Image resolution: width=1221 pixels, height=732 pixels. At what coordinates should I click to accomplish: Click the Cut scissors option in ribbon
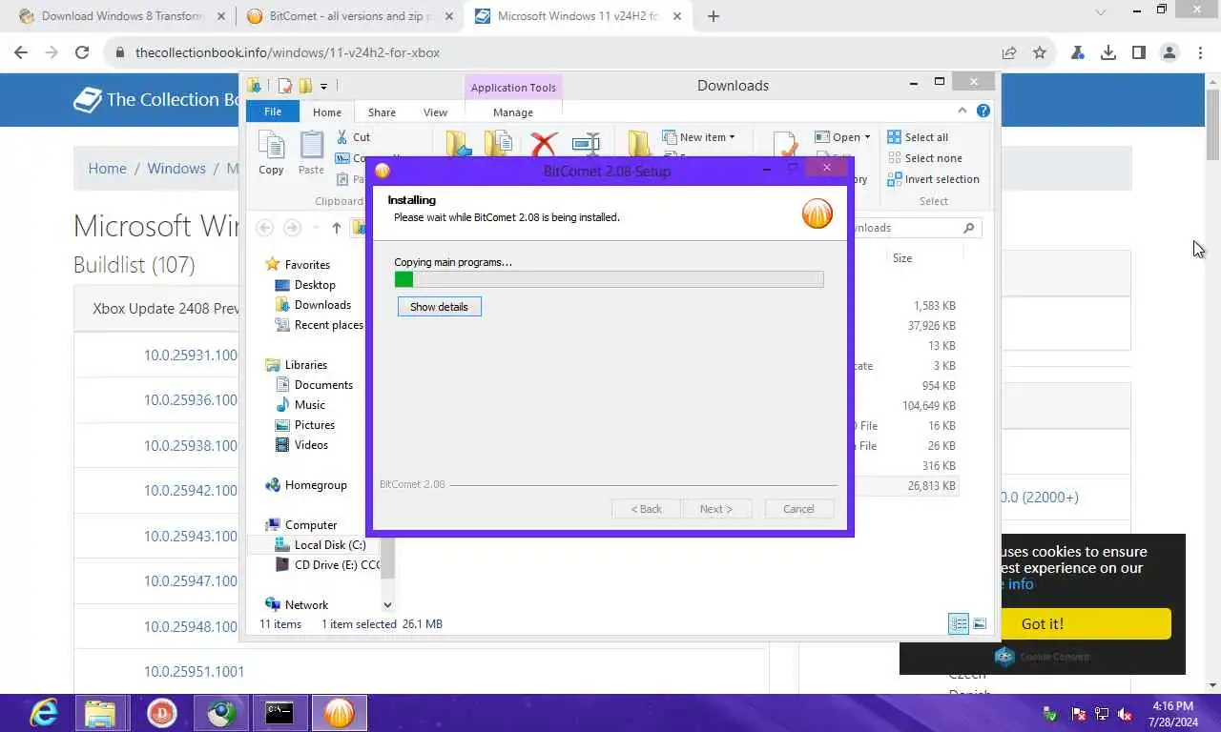[353, 137]
